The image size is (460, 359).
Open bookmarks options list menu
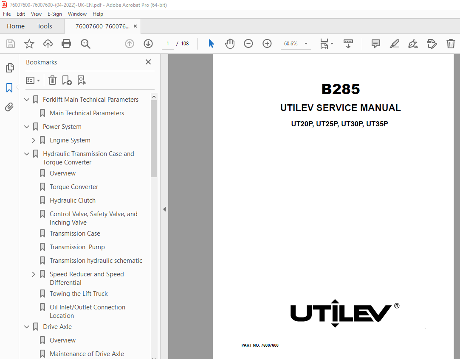point(33,80)
